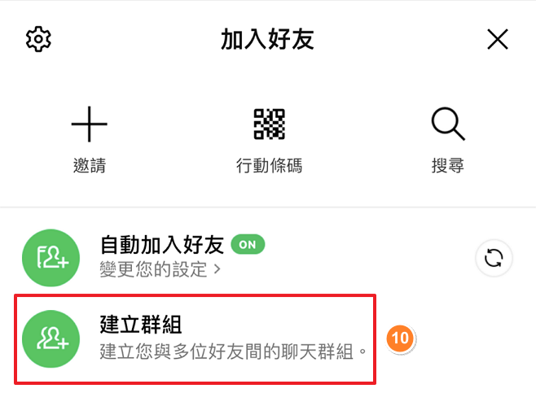Open settings with the gear icon
This screenshot has width=536, height=406.
click(38, 39)
